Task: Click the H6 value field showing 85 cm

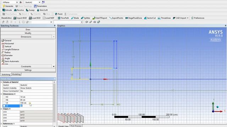Action: (36, 100)
